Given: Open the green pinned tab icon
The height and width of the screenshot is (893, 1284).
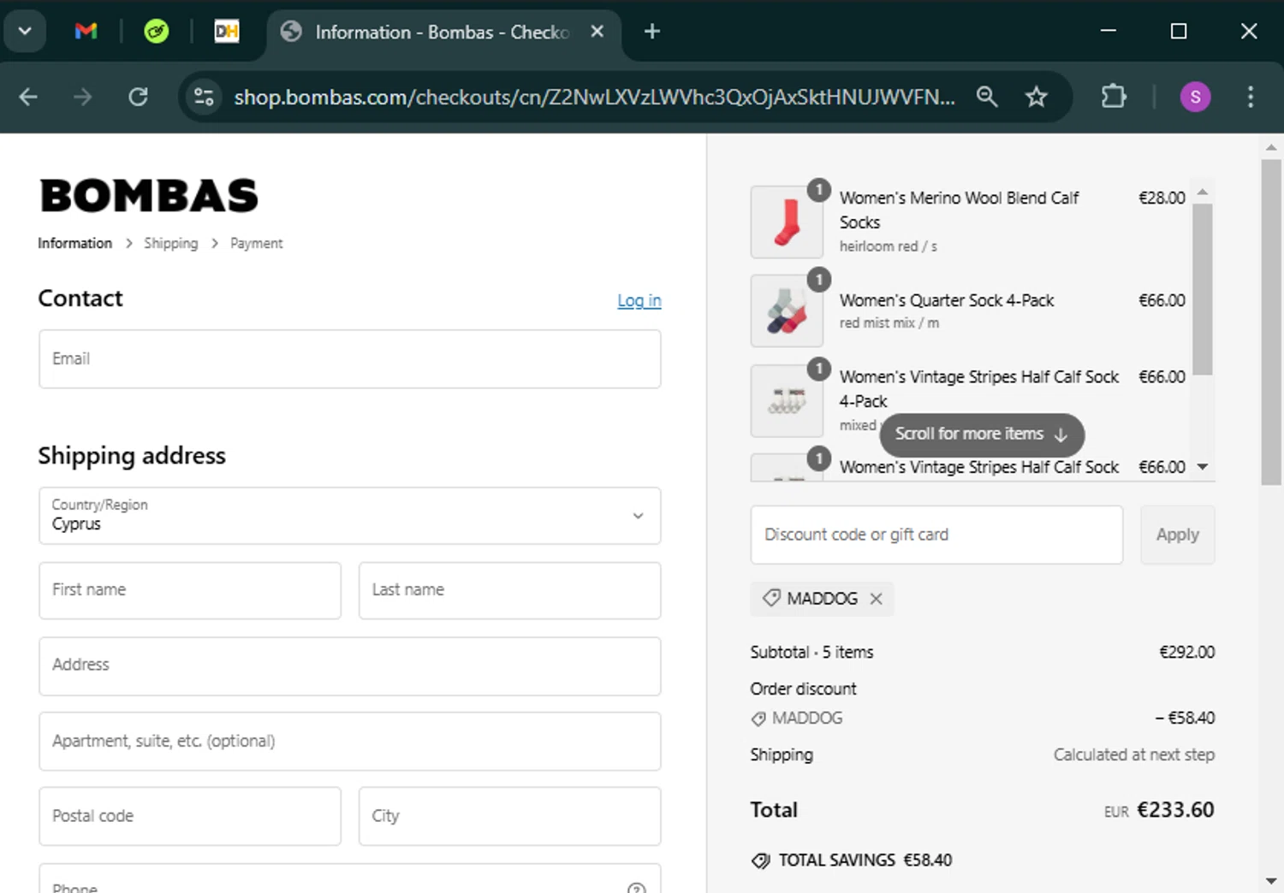Looking at the screenshot, I should 156,32.
